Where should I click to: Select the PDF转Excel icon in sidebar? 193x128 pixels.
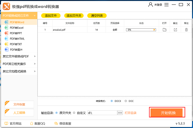[x=6, y=28]
